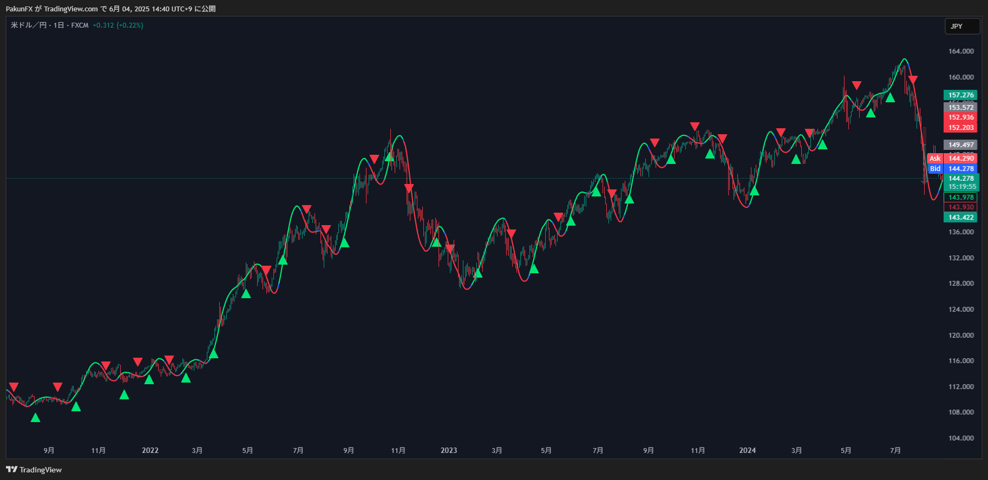Viewport: 988px width, 480px height.
Task: Click the 112.000 price axis tick
Action: [x=961, y=387]
